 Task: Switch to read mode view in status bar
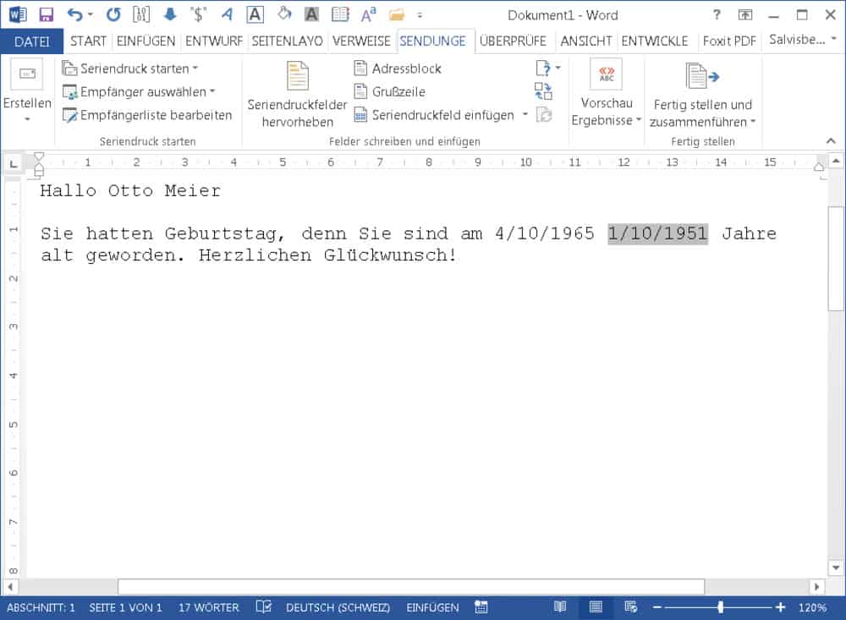click(x=559, y=607)
